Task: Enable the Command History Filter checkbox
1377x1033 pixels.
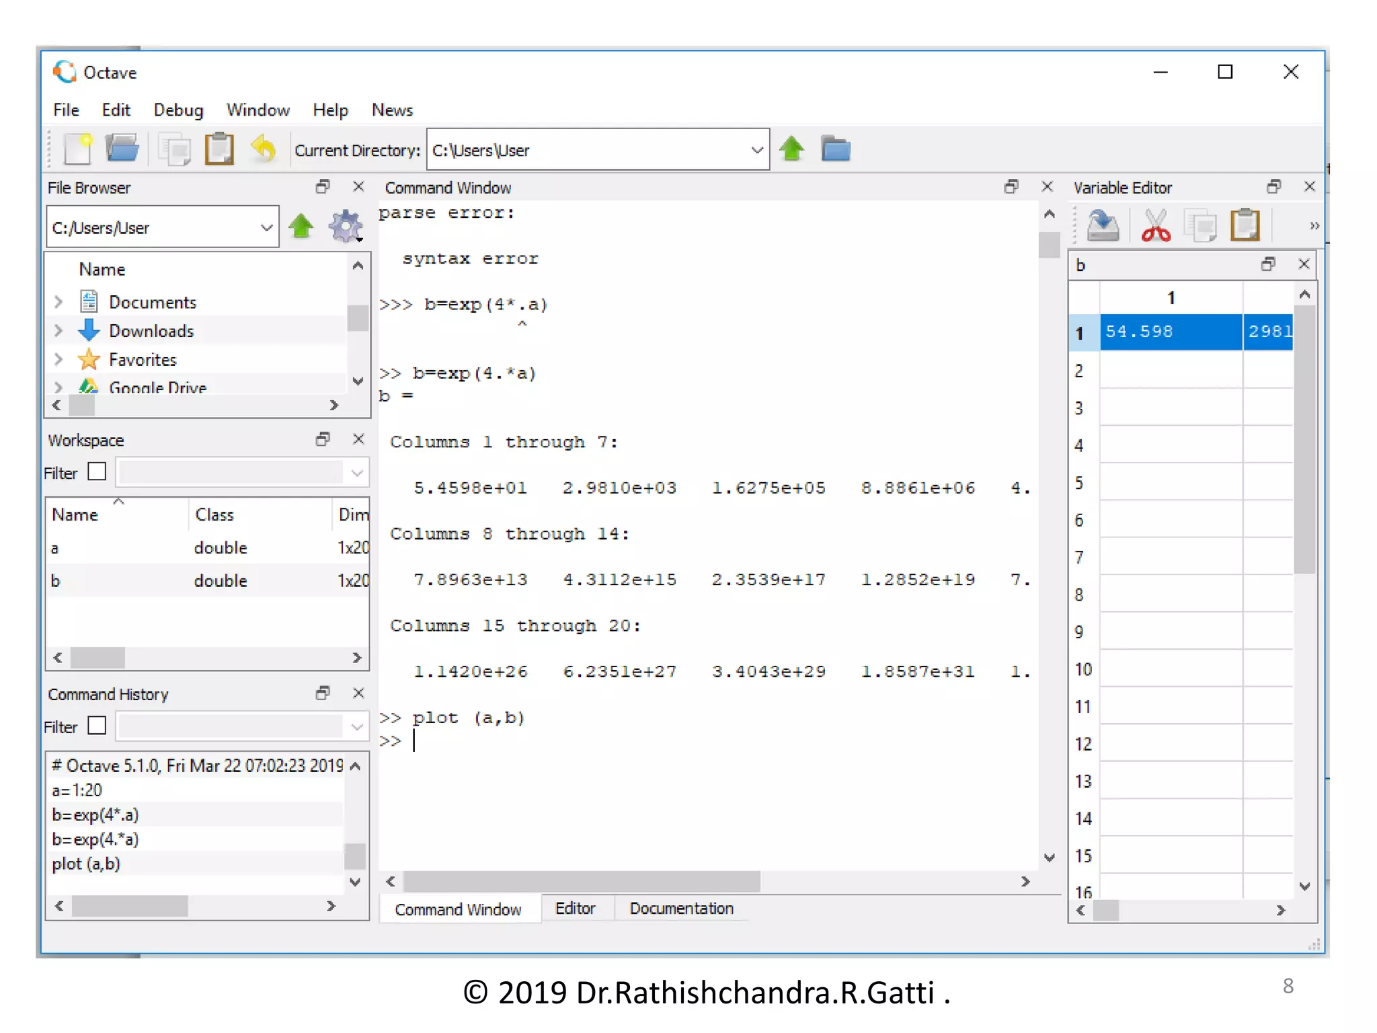Action: [97, 726]
